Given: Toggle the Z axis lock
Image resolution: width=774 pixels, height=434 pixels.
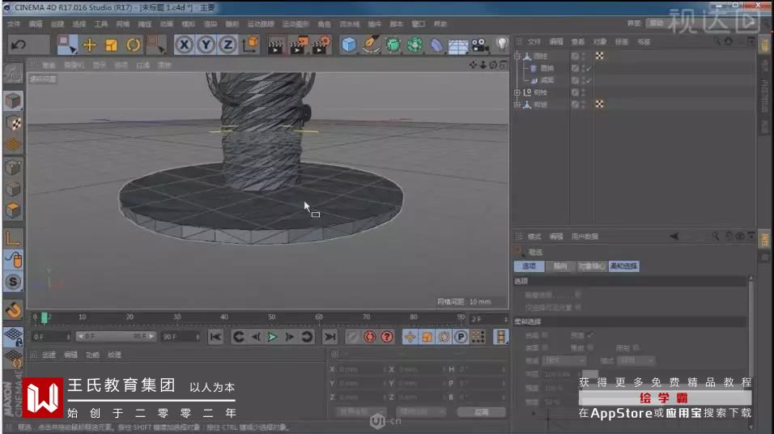Looking at the screenshot, I should (228, 45).
